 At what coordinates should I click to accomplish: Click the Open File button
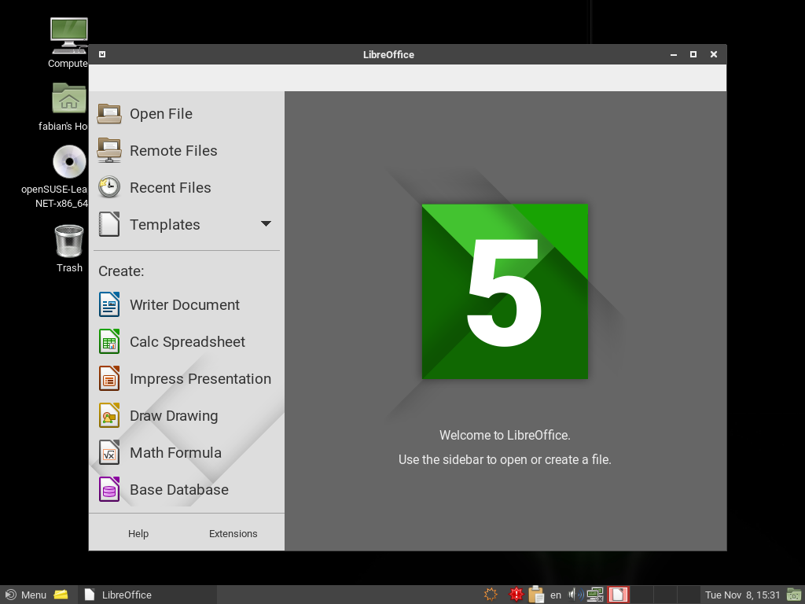tap(160, 113)
